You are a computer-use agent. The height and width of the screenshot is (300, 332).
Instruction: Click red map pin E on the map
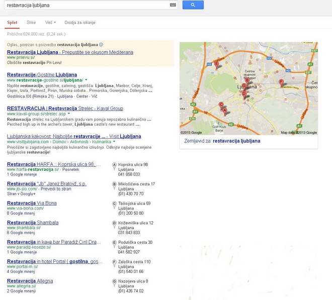click(216, 64)
